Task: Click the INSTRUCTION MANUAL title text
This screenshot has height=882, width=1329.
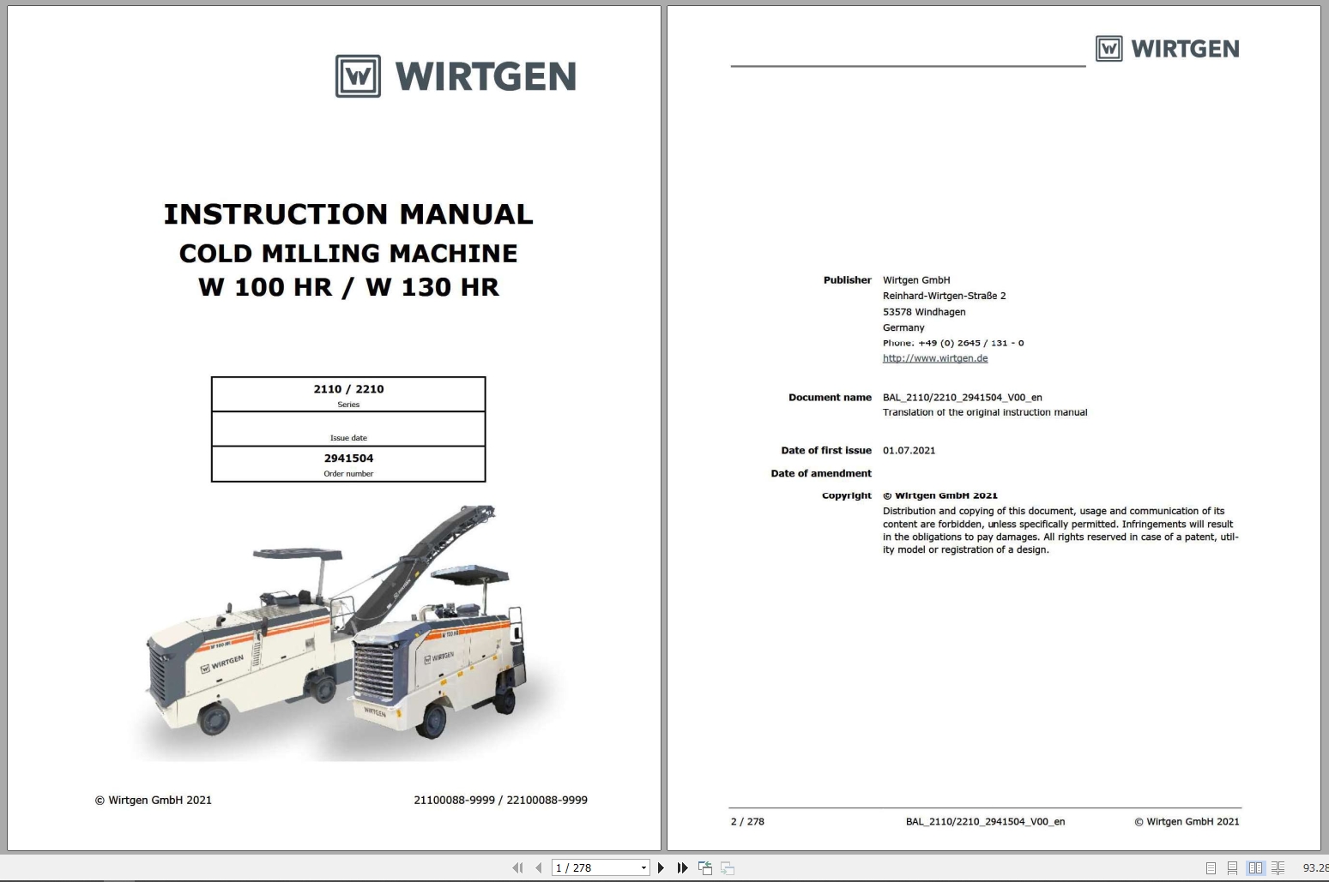Action: [x=348, y=213]
